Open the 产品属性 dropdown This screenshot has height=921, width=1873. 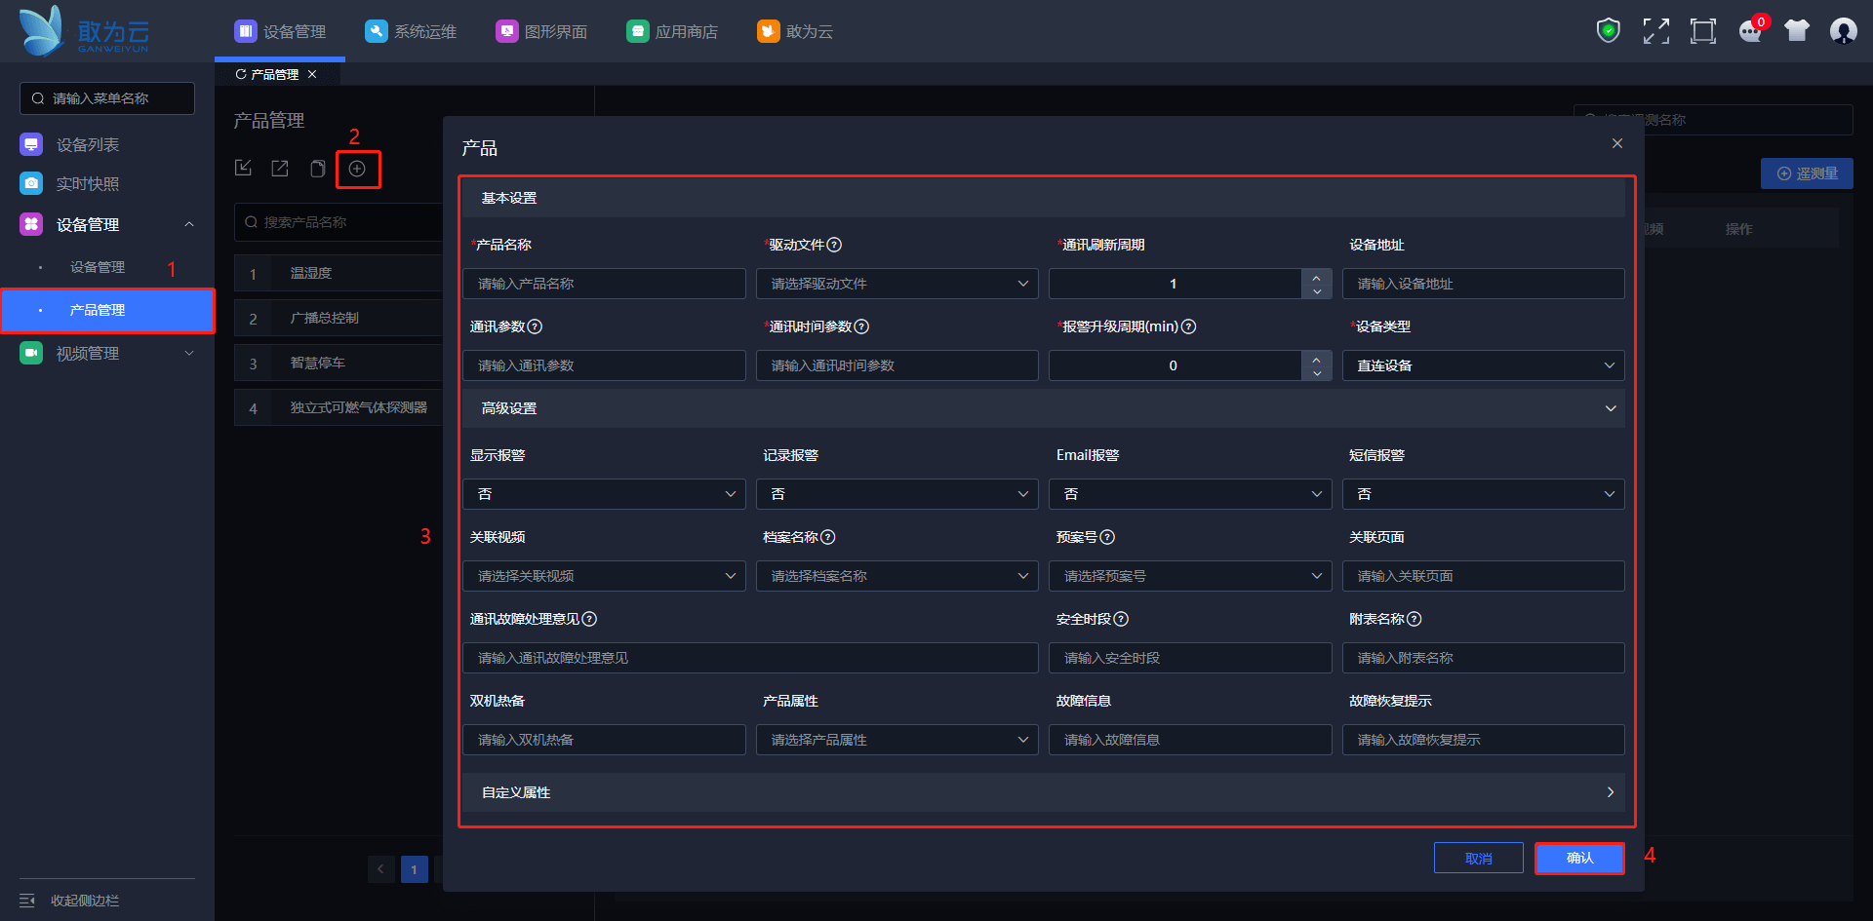[897, 740]
